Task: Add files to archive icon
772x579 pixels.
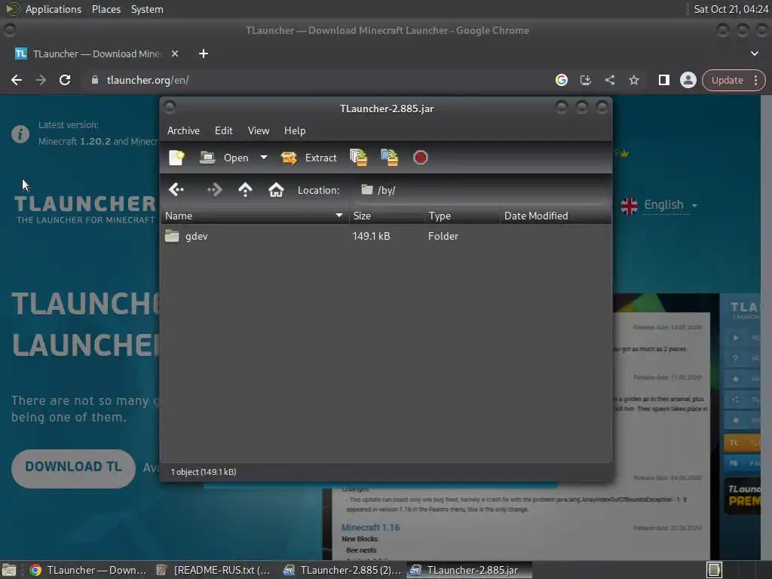Action: pyautogui.click(x=358, y=158)
